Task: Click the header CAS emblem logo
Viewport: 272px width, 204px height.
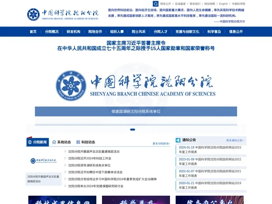Action: [x=33, y=14]
